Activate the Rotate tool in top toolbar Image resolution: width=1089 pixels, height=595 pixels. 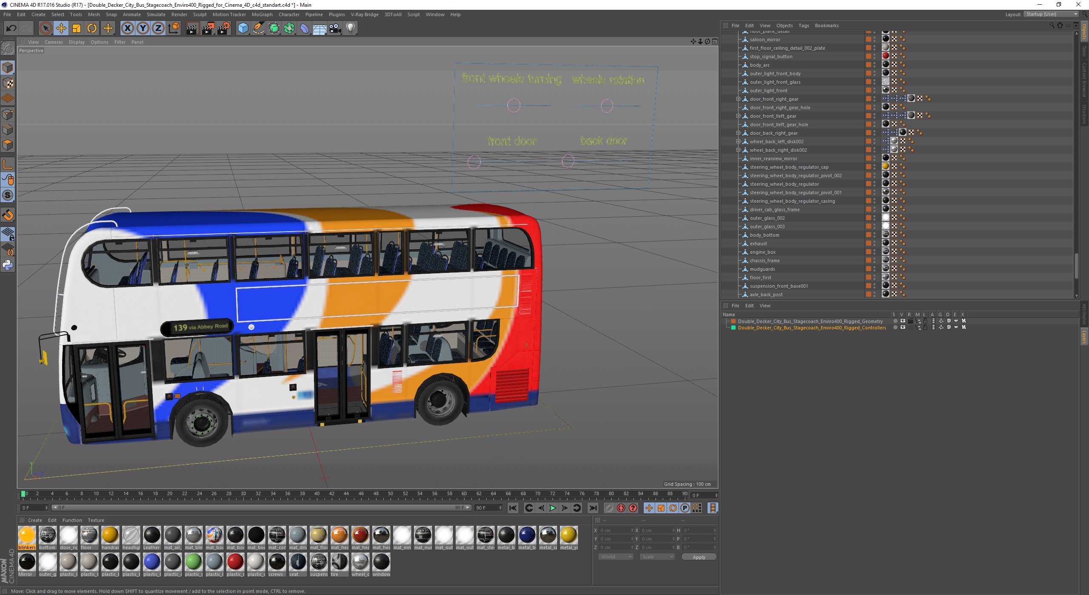[x=92, y=28]
